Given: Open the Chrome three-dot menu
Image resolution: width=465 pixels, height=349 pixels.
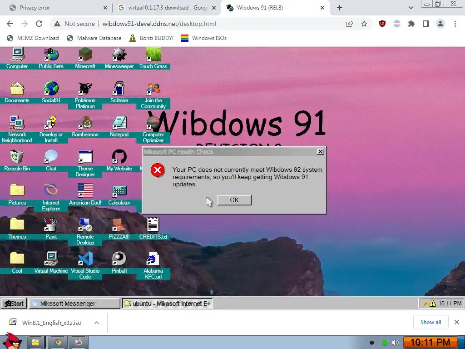Looking at the screenshot, I should (x=455, y=24).
